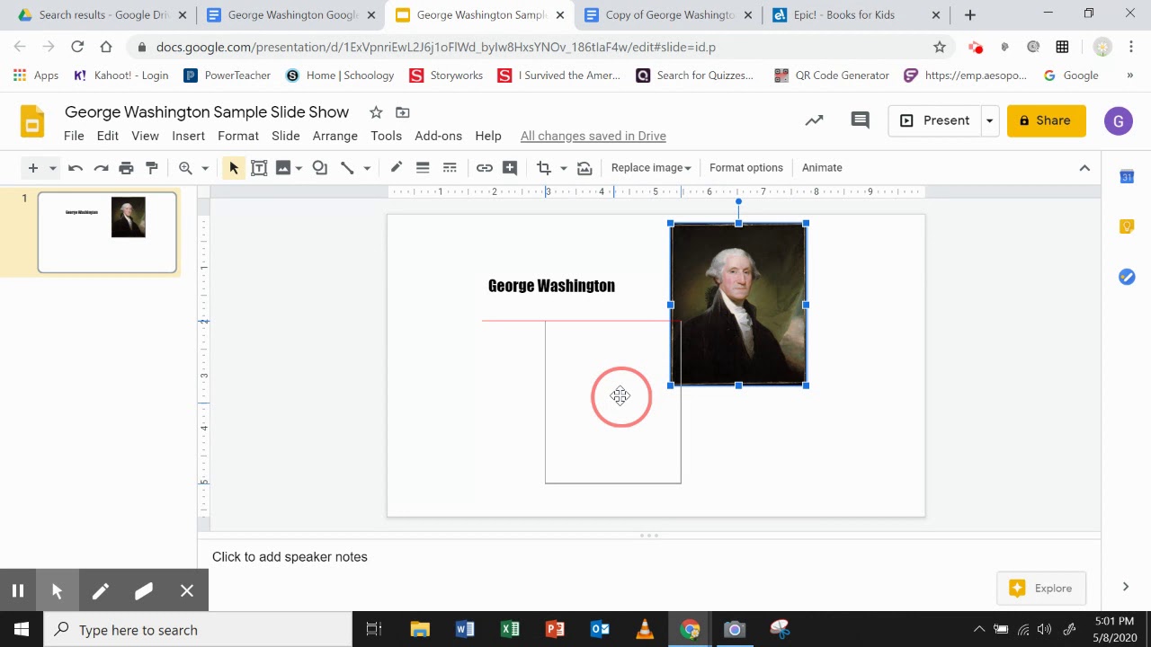Select the Shape tool

click(x=319, y=168)
